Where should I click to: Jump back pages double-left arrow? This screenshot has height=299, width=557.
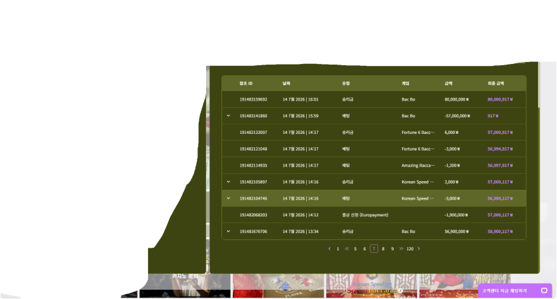(347, 248)
